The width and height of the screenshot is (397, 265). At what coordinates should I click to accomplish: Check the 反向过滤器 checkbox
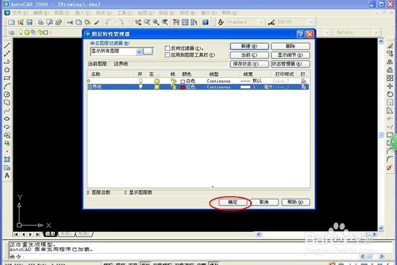coord(167,48)
